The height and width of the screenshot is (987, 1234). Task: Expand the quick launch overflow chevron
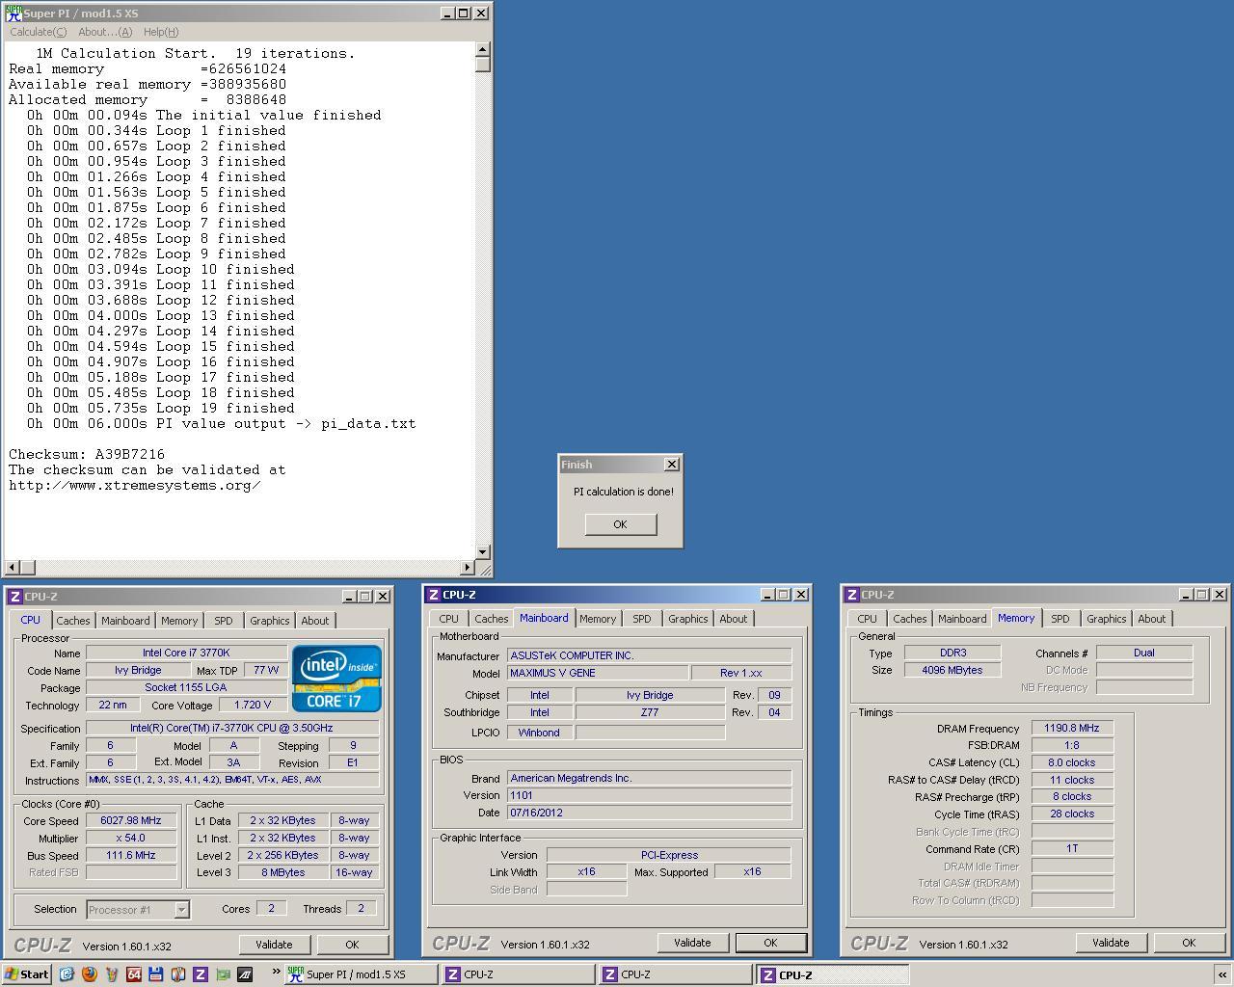point(276,971)
